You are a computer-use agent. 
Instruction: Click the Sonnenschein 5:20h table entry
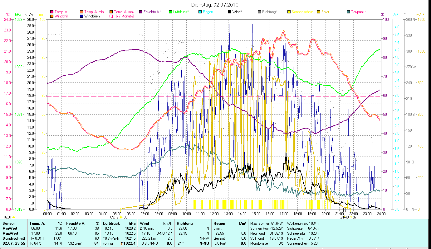(x=303, y=243)
